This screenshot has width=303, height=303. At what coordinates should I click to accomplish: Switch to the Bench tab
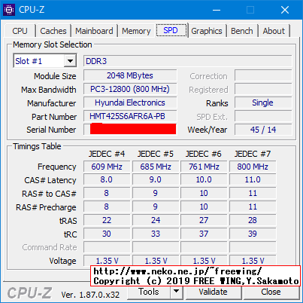click(x=242, y=31)
